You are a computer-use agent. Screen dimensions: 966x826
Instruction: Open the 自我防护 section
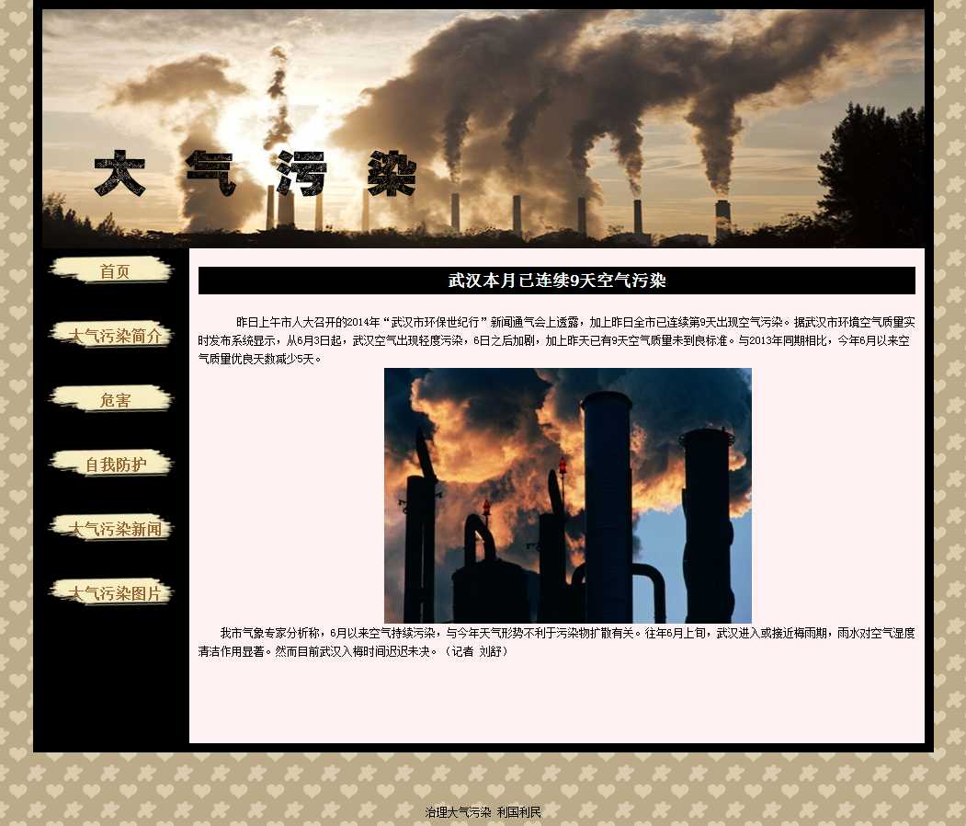[112, 464]
